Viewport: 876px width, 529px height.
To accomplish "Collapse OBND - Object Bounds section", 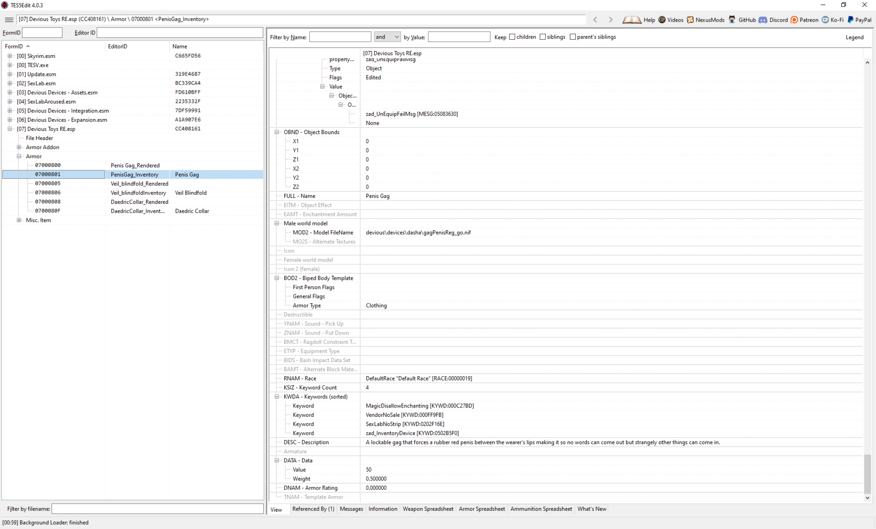I will click(277, 132).
